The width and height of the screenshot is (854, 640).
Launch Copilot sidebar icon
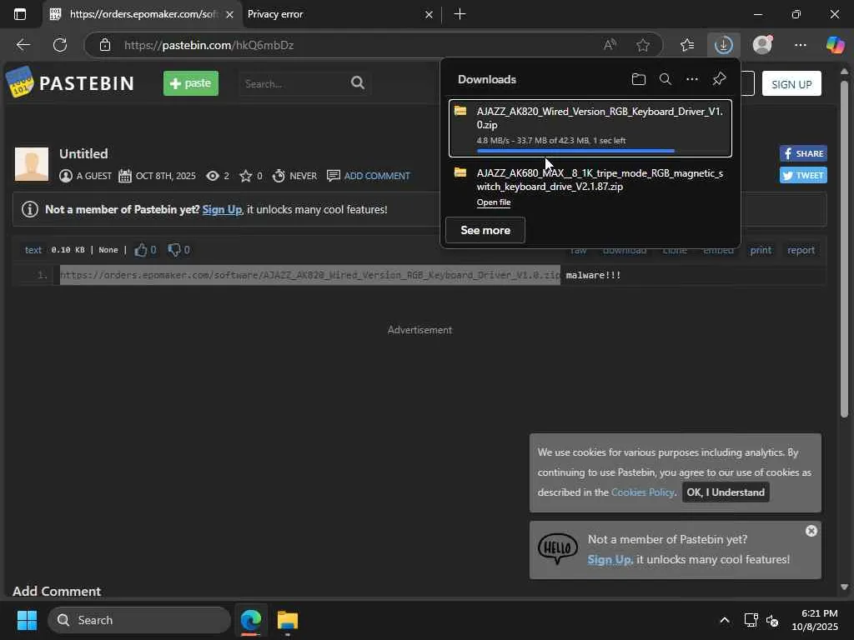tap(835, 45)
